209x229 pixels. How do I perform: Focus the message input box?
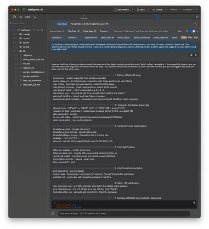click(124, 213)
